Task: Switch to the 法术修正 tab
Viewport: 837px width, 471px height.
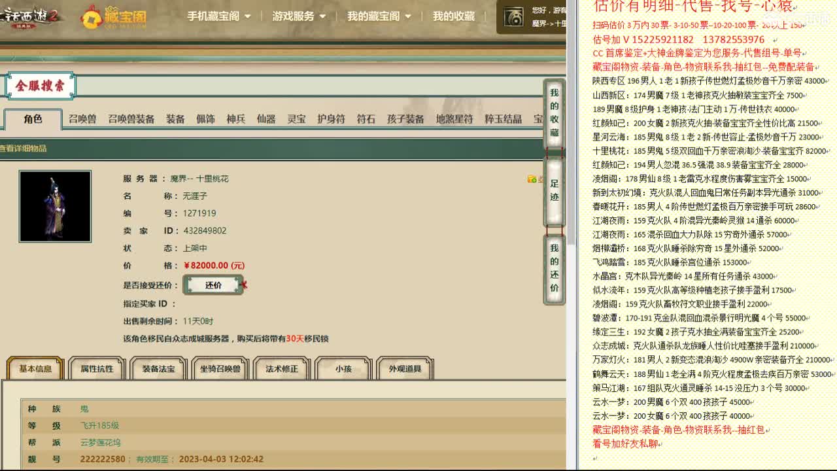Action: click(282, 368)
